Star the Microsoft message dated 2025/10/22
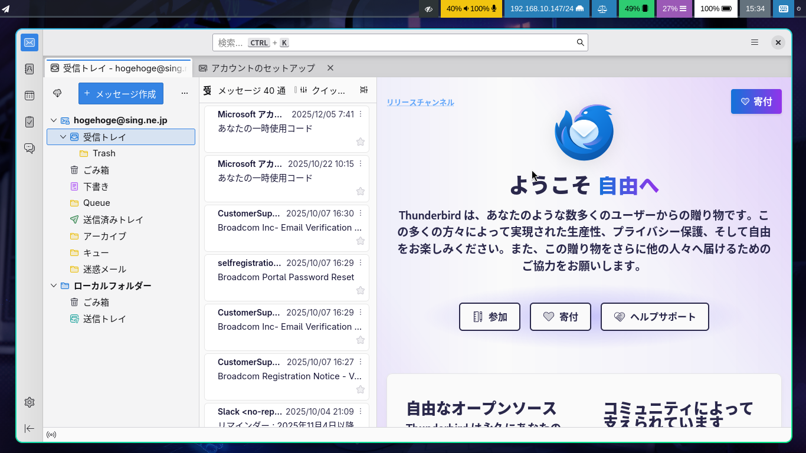 (361, 191)
